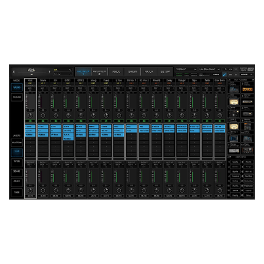Open hot plugin 2 orange thumbnail
This screenshot has width=264, height=264.
[247, 90]
